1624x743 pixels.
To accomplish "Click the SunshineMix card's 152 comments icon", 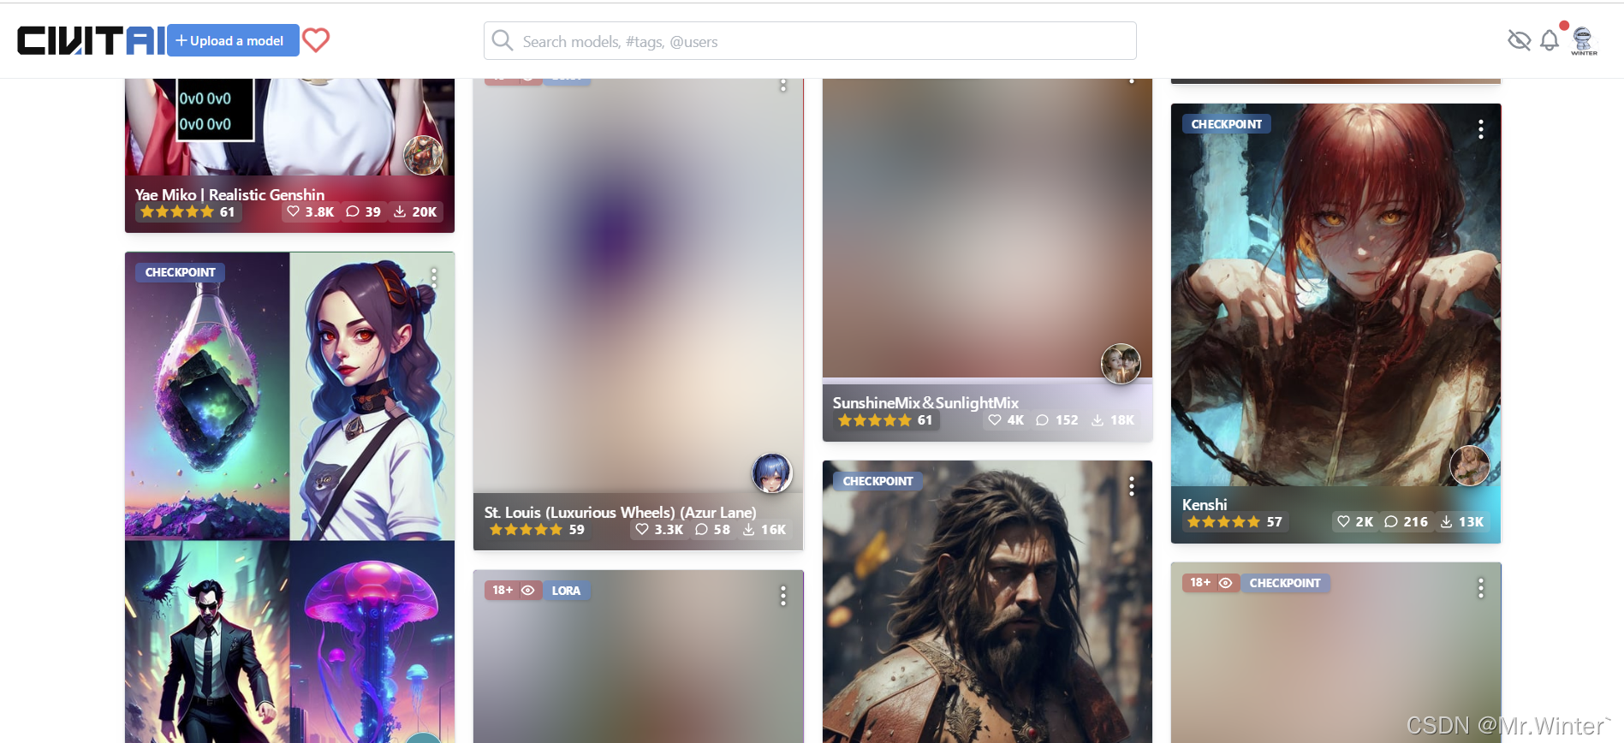I will click(x=1043, y=420).
